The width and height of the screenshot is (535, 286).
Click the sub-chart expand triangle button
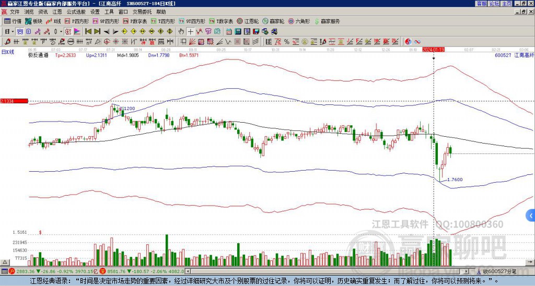(5, 262)
